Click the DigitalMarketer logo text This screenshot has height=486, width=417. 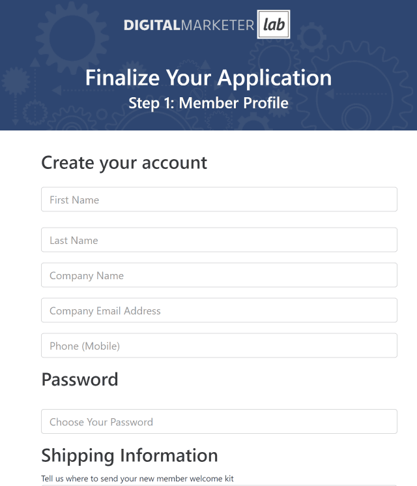(189, 25)
